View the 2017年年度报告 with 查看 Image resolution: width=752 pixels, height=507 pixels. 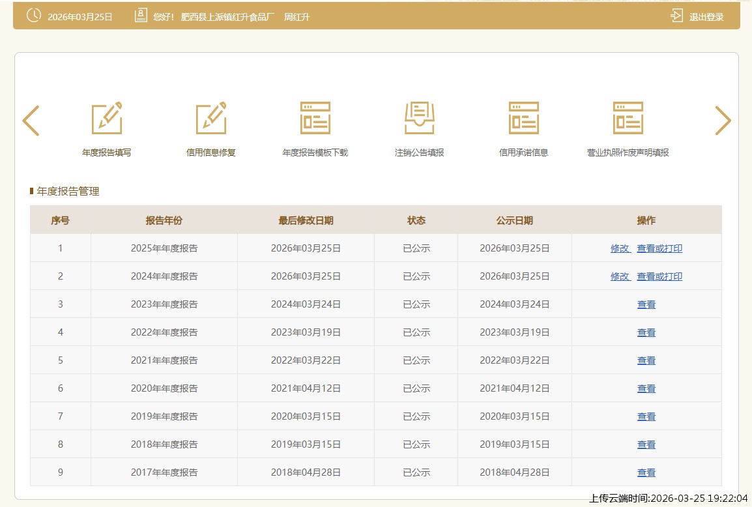pyautogui.click(x=646, y=472)
